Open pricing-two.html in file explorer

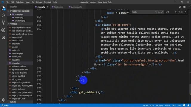click(x=18, y=76)
